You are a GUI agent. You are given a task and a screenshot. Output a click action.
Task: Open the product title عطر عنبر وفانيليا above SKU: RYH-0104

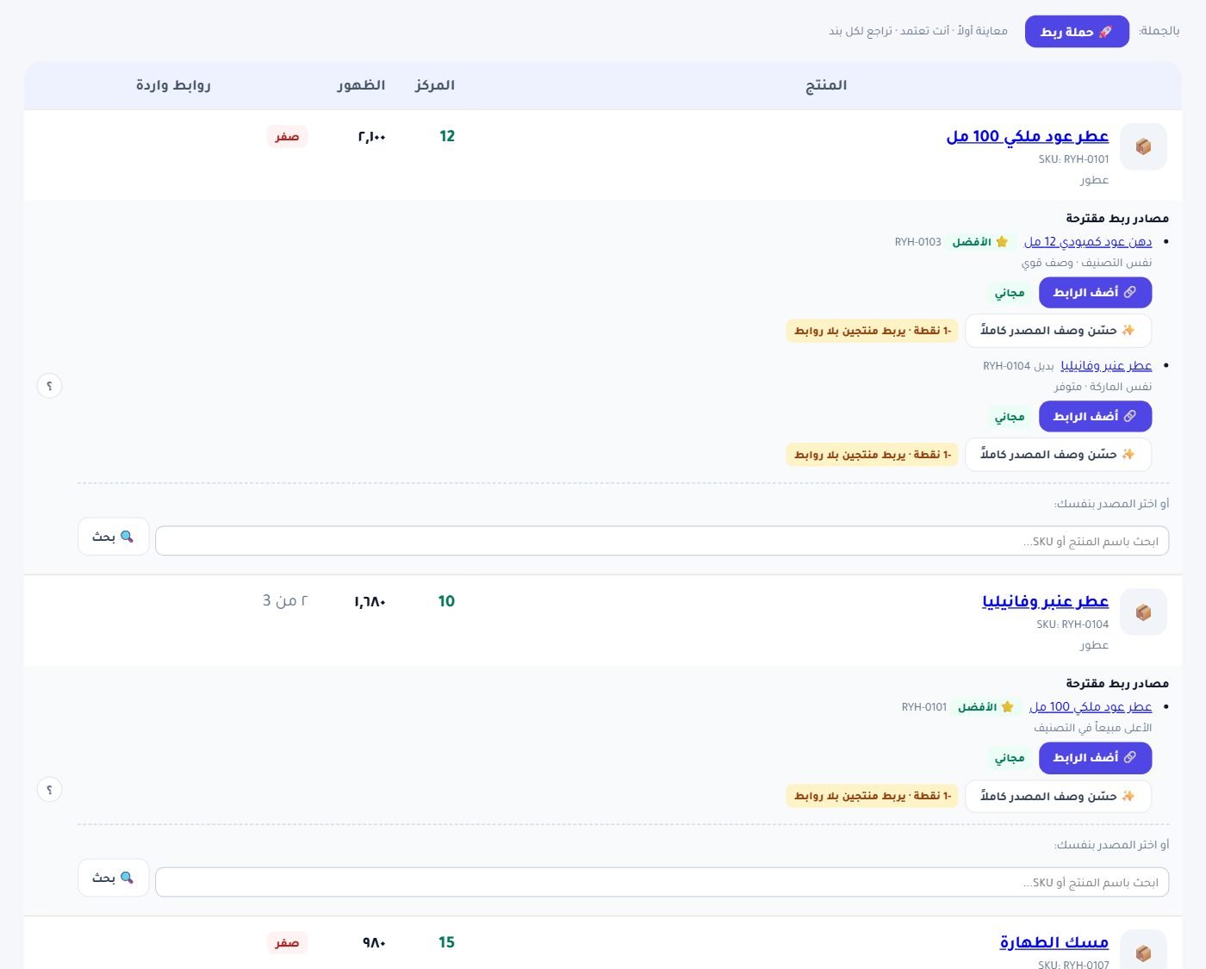[x=1045, y=601]
